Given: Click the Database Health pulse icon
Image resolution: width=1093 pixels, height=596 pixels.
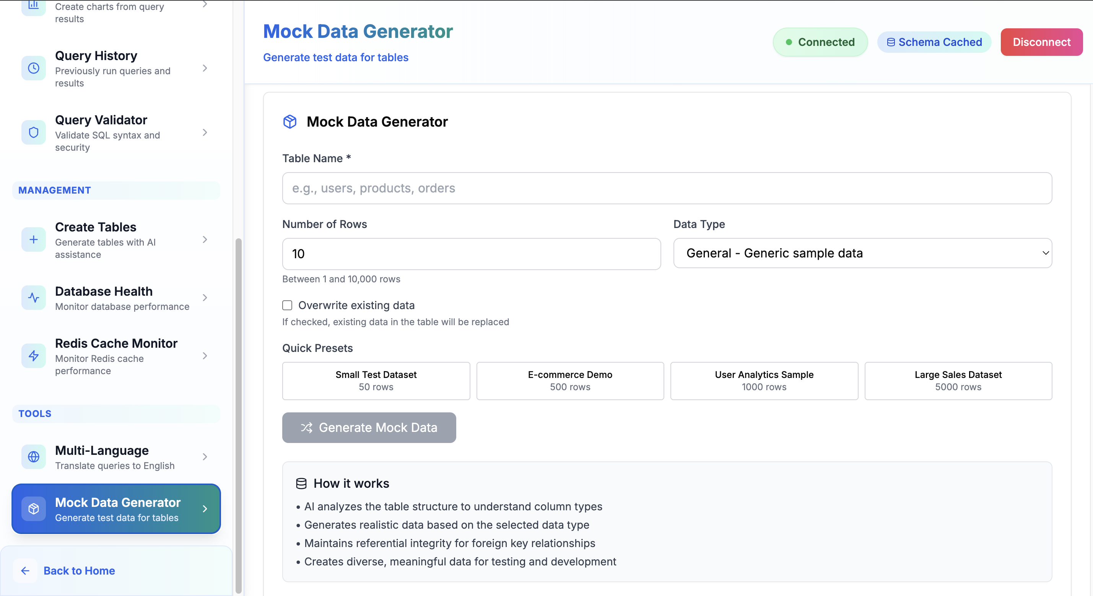Looking at the screenshot, I should [x=34, y=298].
